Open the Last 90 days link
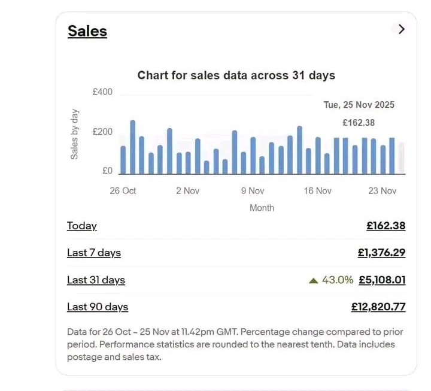 [x=98, y=307]
